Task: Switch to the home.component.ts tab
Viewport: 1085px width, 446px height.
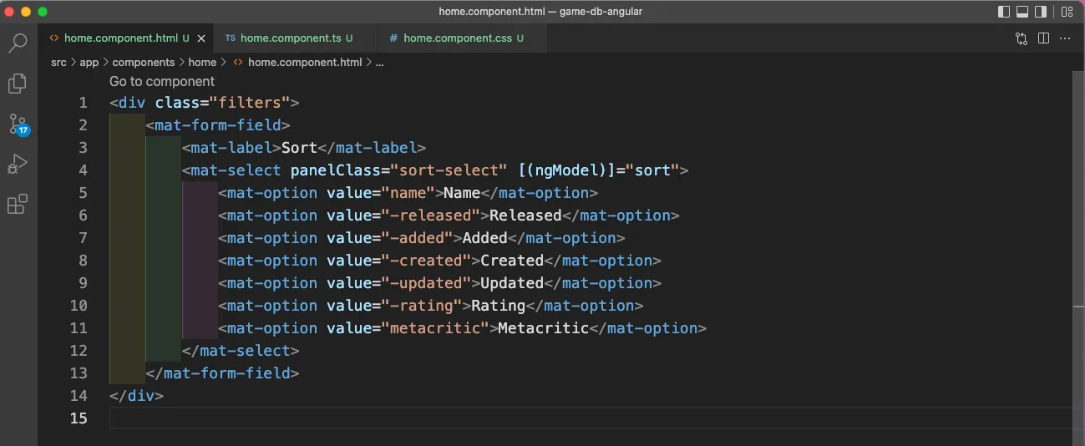Action: (297, 38)
